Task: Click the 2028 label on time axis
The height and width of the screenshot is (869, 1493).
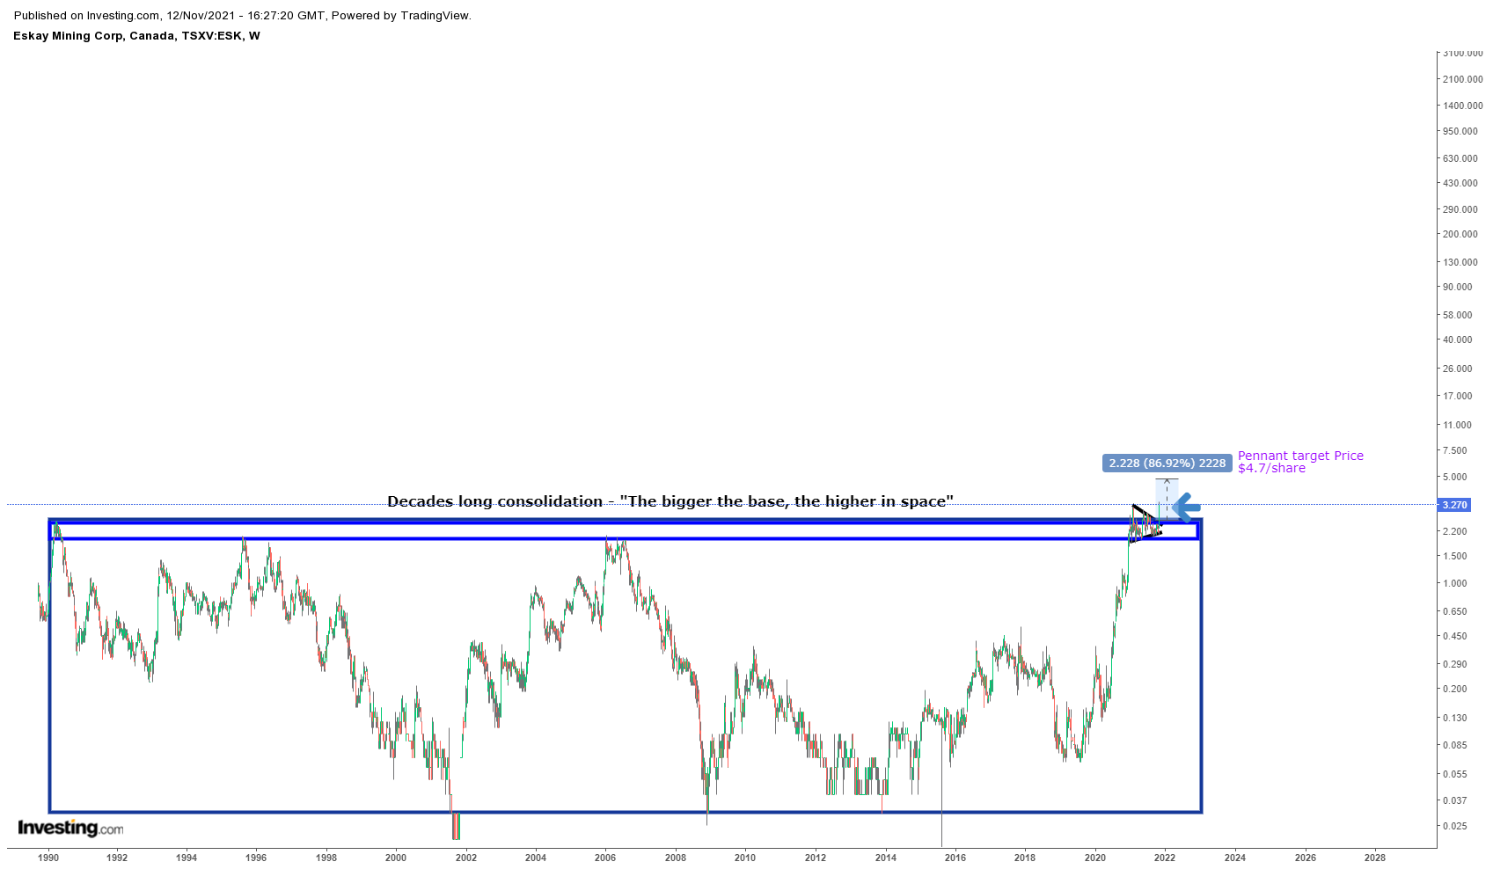Action: [1374, 858]
